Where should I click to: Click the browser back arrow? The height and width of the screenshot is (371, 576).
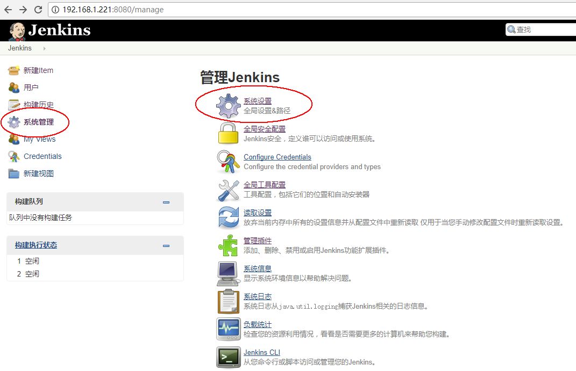(8, 10)
